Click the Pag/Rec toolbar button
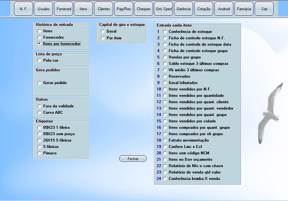The height and width of the screenshot is (201, 288). coord(124,9)
